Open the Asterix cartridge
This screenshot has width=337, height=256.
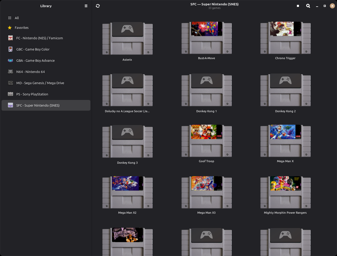127,38
